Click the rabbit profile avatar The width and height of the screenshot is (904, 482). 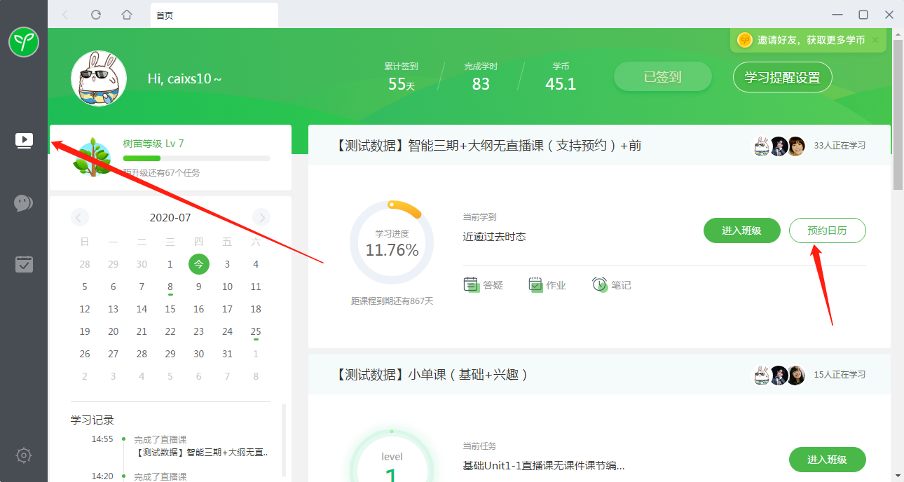(x=99, y=78)
